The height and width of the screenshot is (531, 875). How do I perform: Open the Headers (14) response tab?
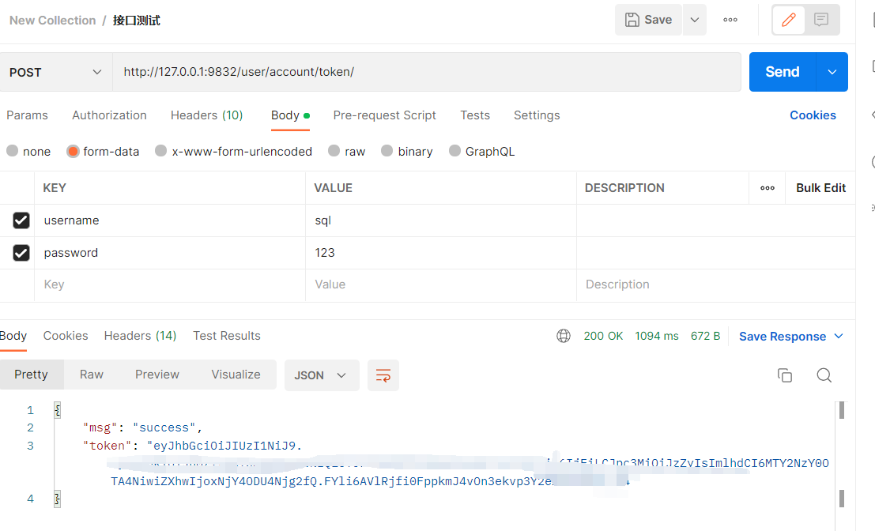[140, 336]
